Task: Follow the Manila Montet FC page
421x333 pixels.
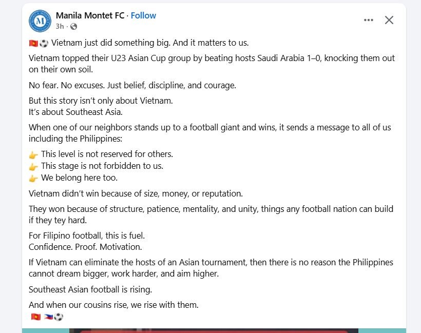Action: [x=143, y=15]
